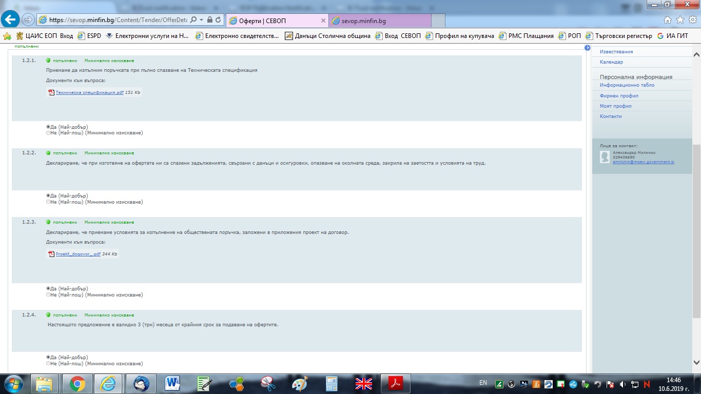Open 'Търговски регистър' bookmark
The image size is (701, 394).
pos(618,36)
